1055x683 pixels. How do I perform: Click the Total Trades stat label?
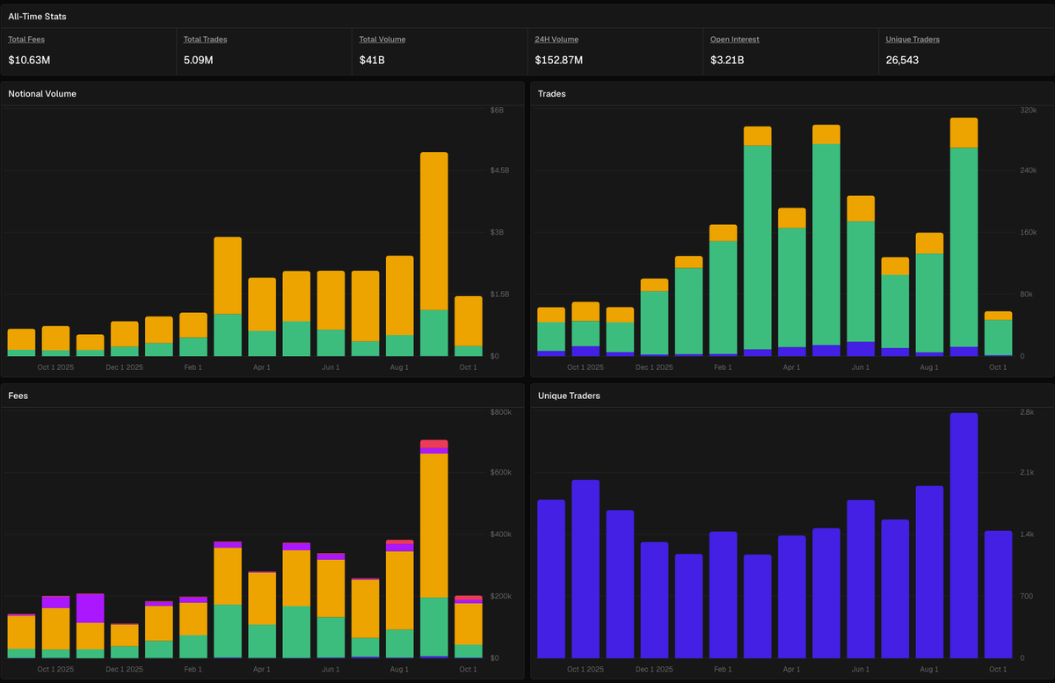point(206,40)
